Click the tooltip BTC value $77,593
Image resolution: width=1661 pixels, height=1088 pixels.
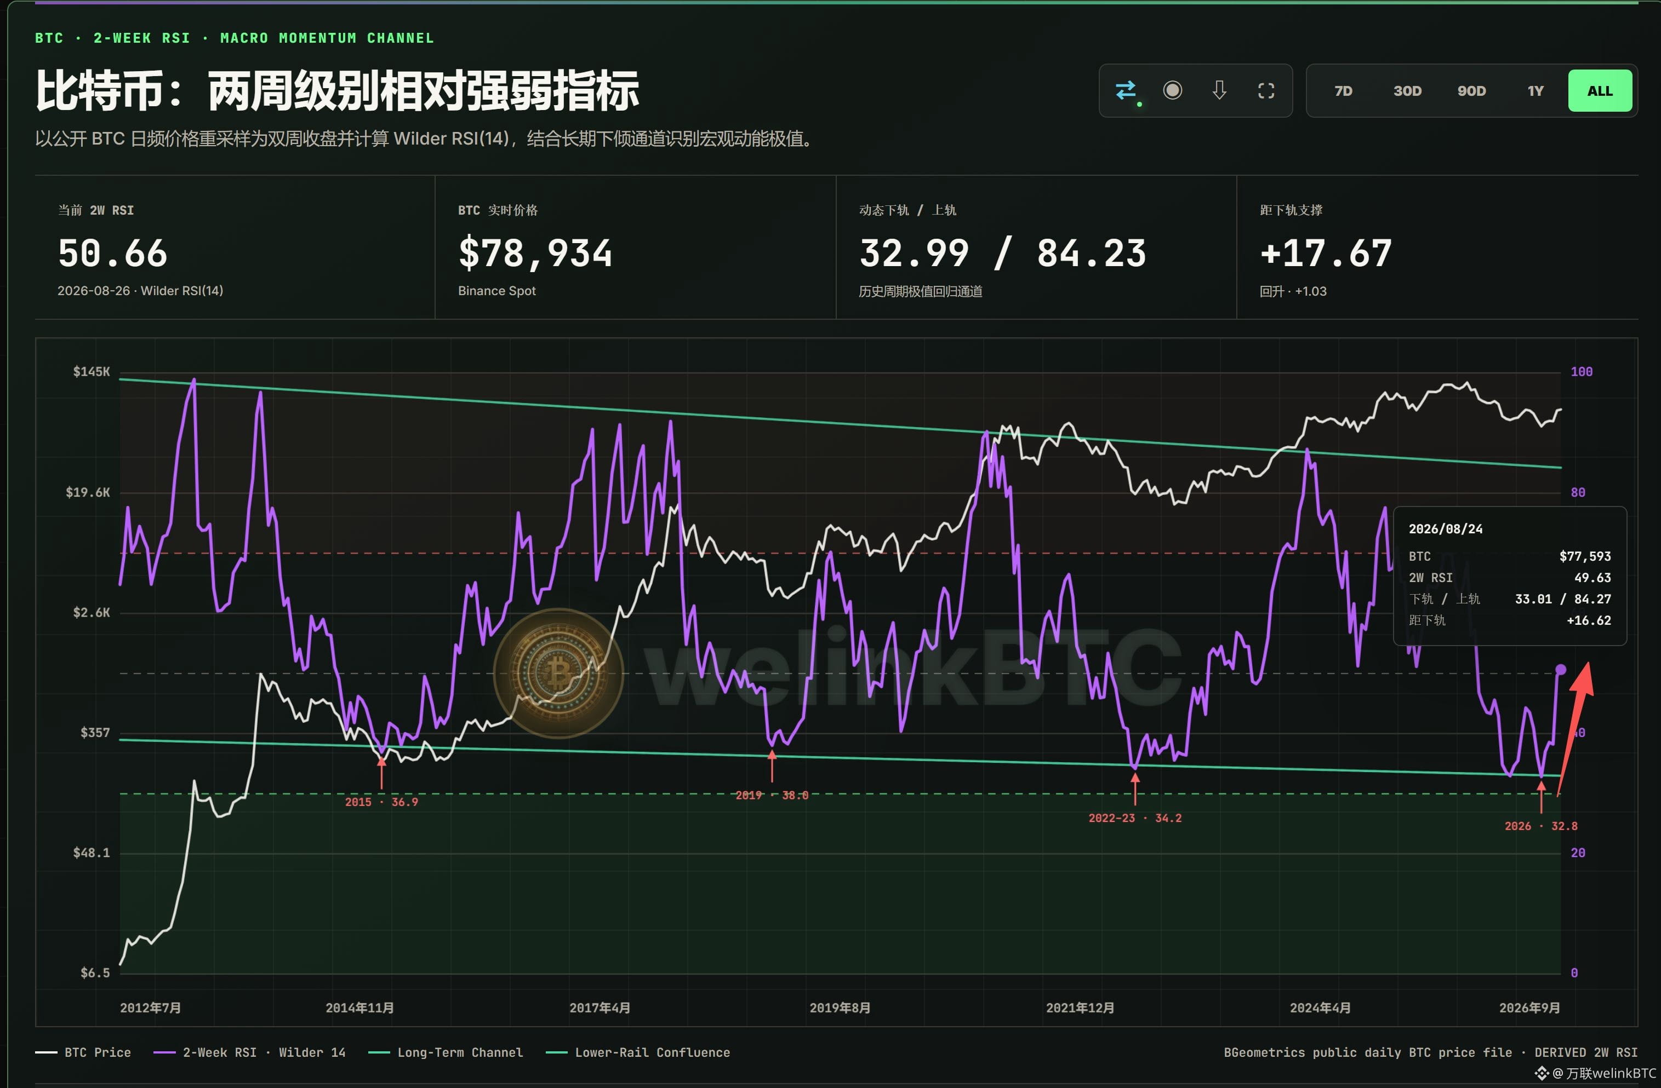(1585, 556)
